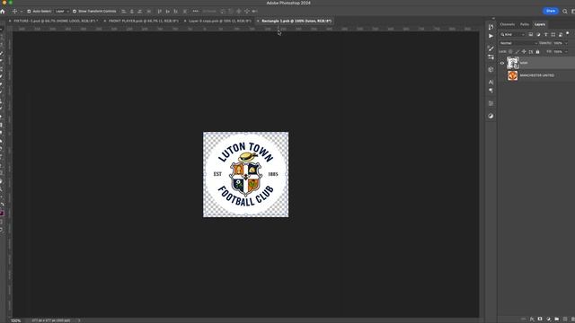Filter for shape layers icon
The height and width of the screenshot is (323, 575).
553,34
